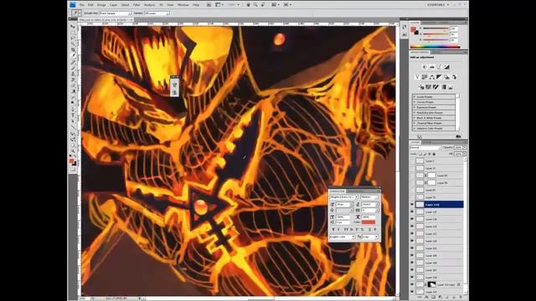Viewport: 536px width, 301px height.
Task: Select the Move tool in the toolbox
Action: tap(73, 26)
